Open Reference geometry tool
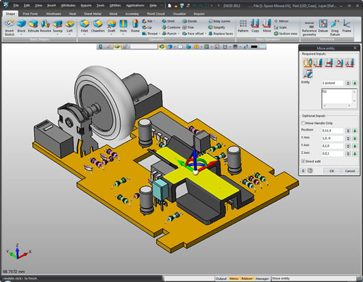This screenshot has height=282, width=363. click(309, 27)
